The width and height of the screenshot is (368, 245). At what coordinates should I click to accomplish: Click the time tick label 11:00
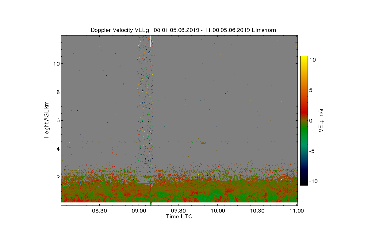[x=297, y=211]
